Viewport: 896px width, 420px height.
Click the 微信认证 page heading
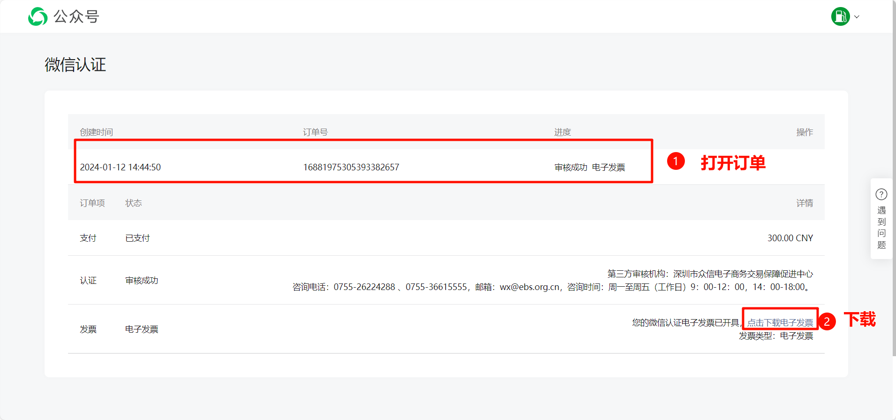point(75,64)
